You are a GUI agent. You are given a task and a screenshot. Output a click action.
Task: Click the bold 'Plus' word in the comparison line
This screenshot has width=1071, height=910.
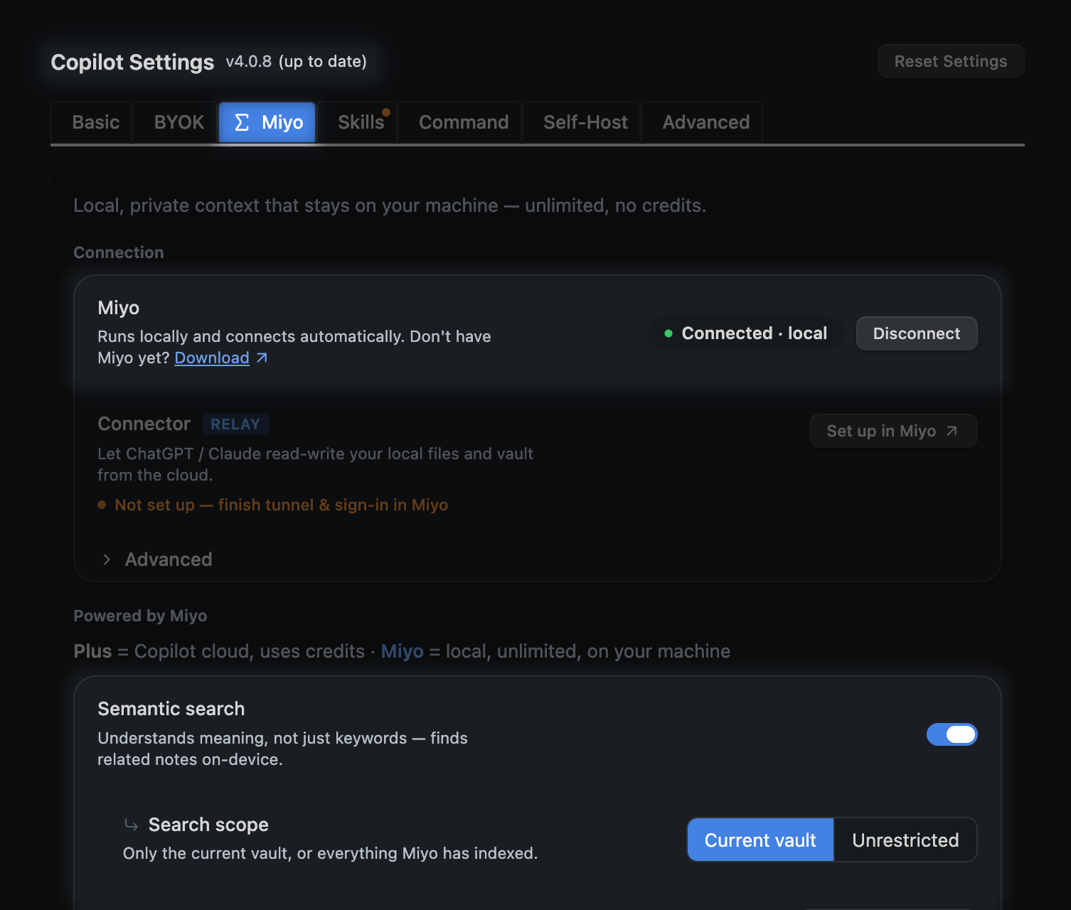pos(92,651)
